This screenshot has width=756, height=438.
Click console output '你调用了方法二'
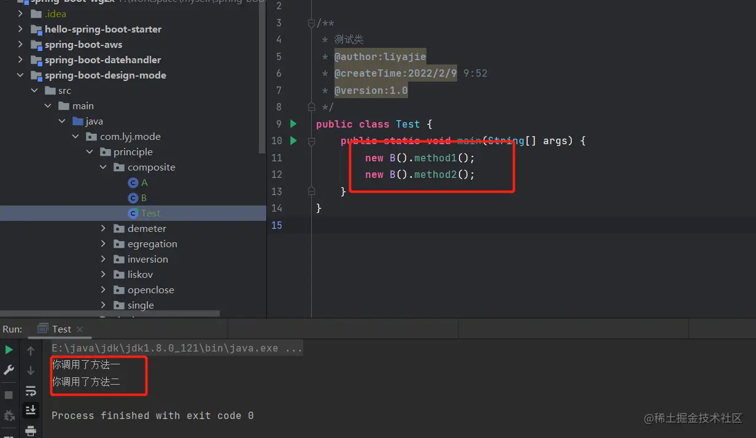point(86,382)
